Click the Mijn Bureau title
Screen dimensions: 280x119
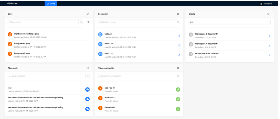[12, 4]
